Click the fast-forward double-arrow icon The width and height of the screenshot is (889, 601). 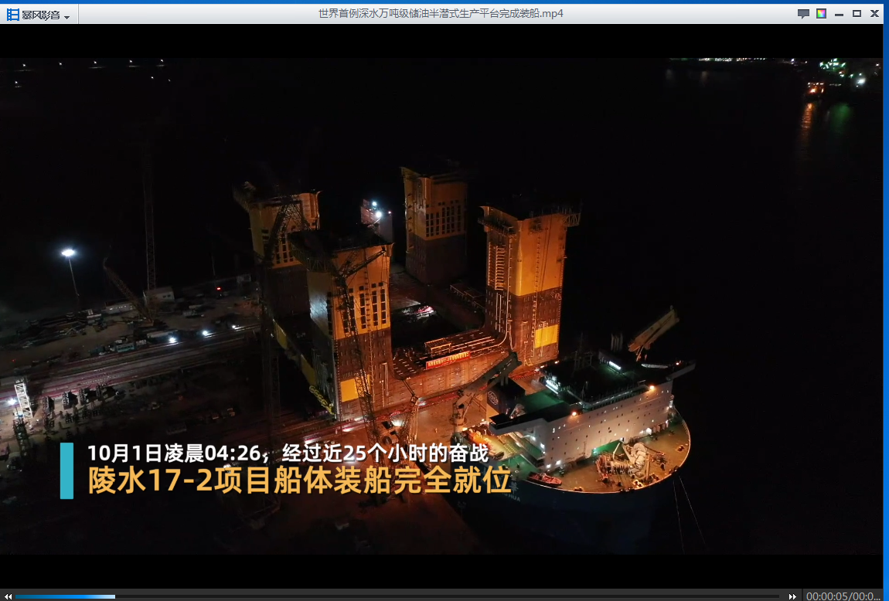(792, 596)
